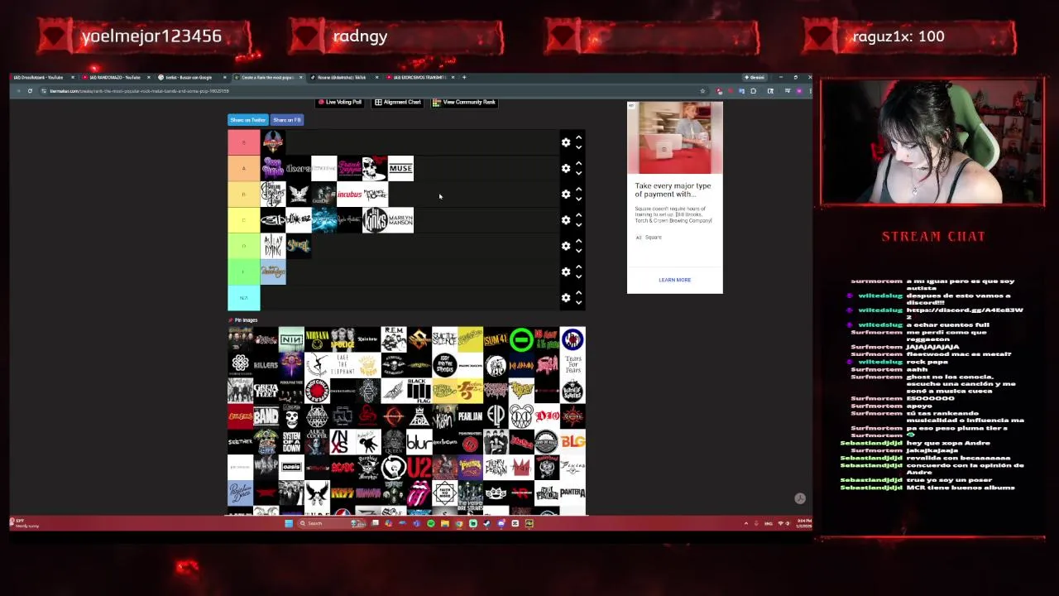Image resolution: width=1059 pixels, height=596 pixels.
Task: Select the green Type O Negative circle logo
Action: (x=521, y=339)
